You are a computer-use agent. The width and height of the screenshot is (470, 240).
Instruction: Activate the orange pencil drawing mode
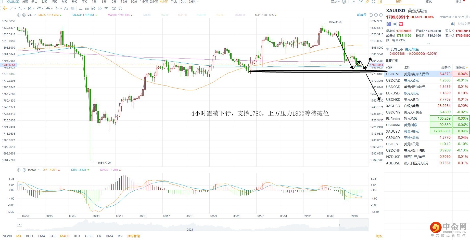pyautogui.click(x=367, y=2)
